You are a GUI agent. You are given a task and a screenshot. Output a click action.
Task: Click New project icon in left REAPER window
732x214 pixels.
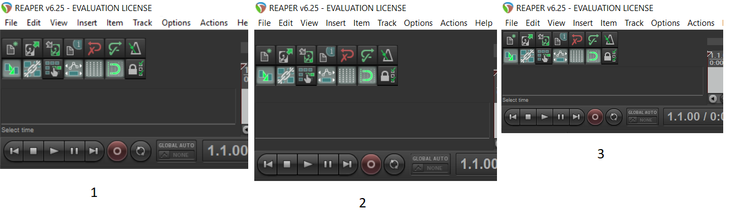tap(12, 48)
